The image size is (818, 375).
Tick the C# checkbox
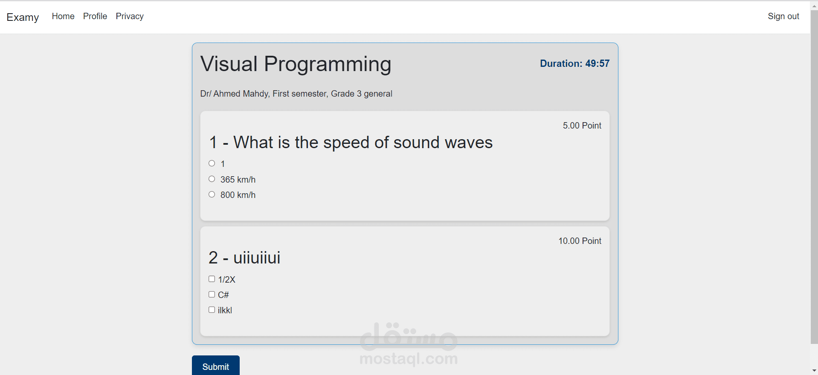click(212, 295)
